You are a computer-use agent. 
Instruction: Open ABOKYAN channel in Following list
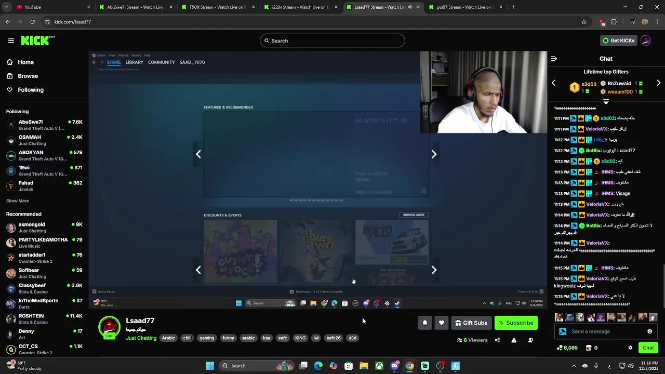44,155
